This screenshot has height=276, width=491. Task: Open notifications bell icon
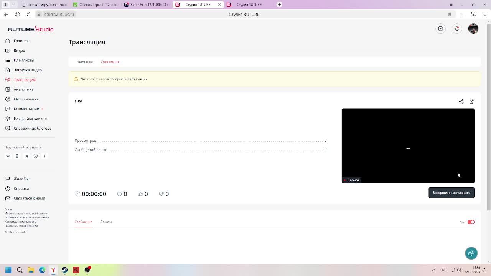(457, 29)
